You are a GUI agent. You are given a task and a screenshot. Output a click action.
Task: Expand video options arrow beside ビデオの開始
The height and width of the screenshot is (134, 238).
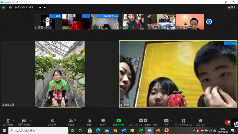[31, 121]
